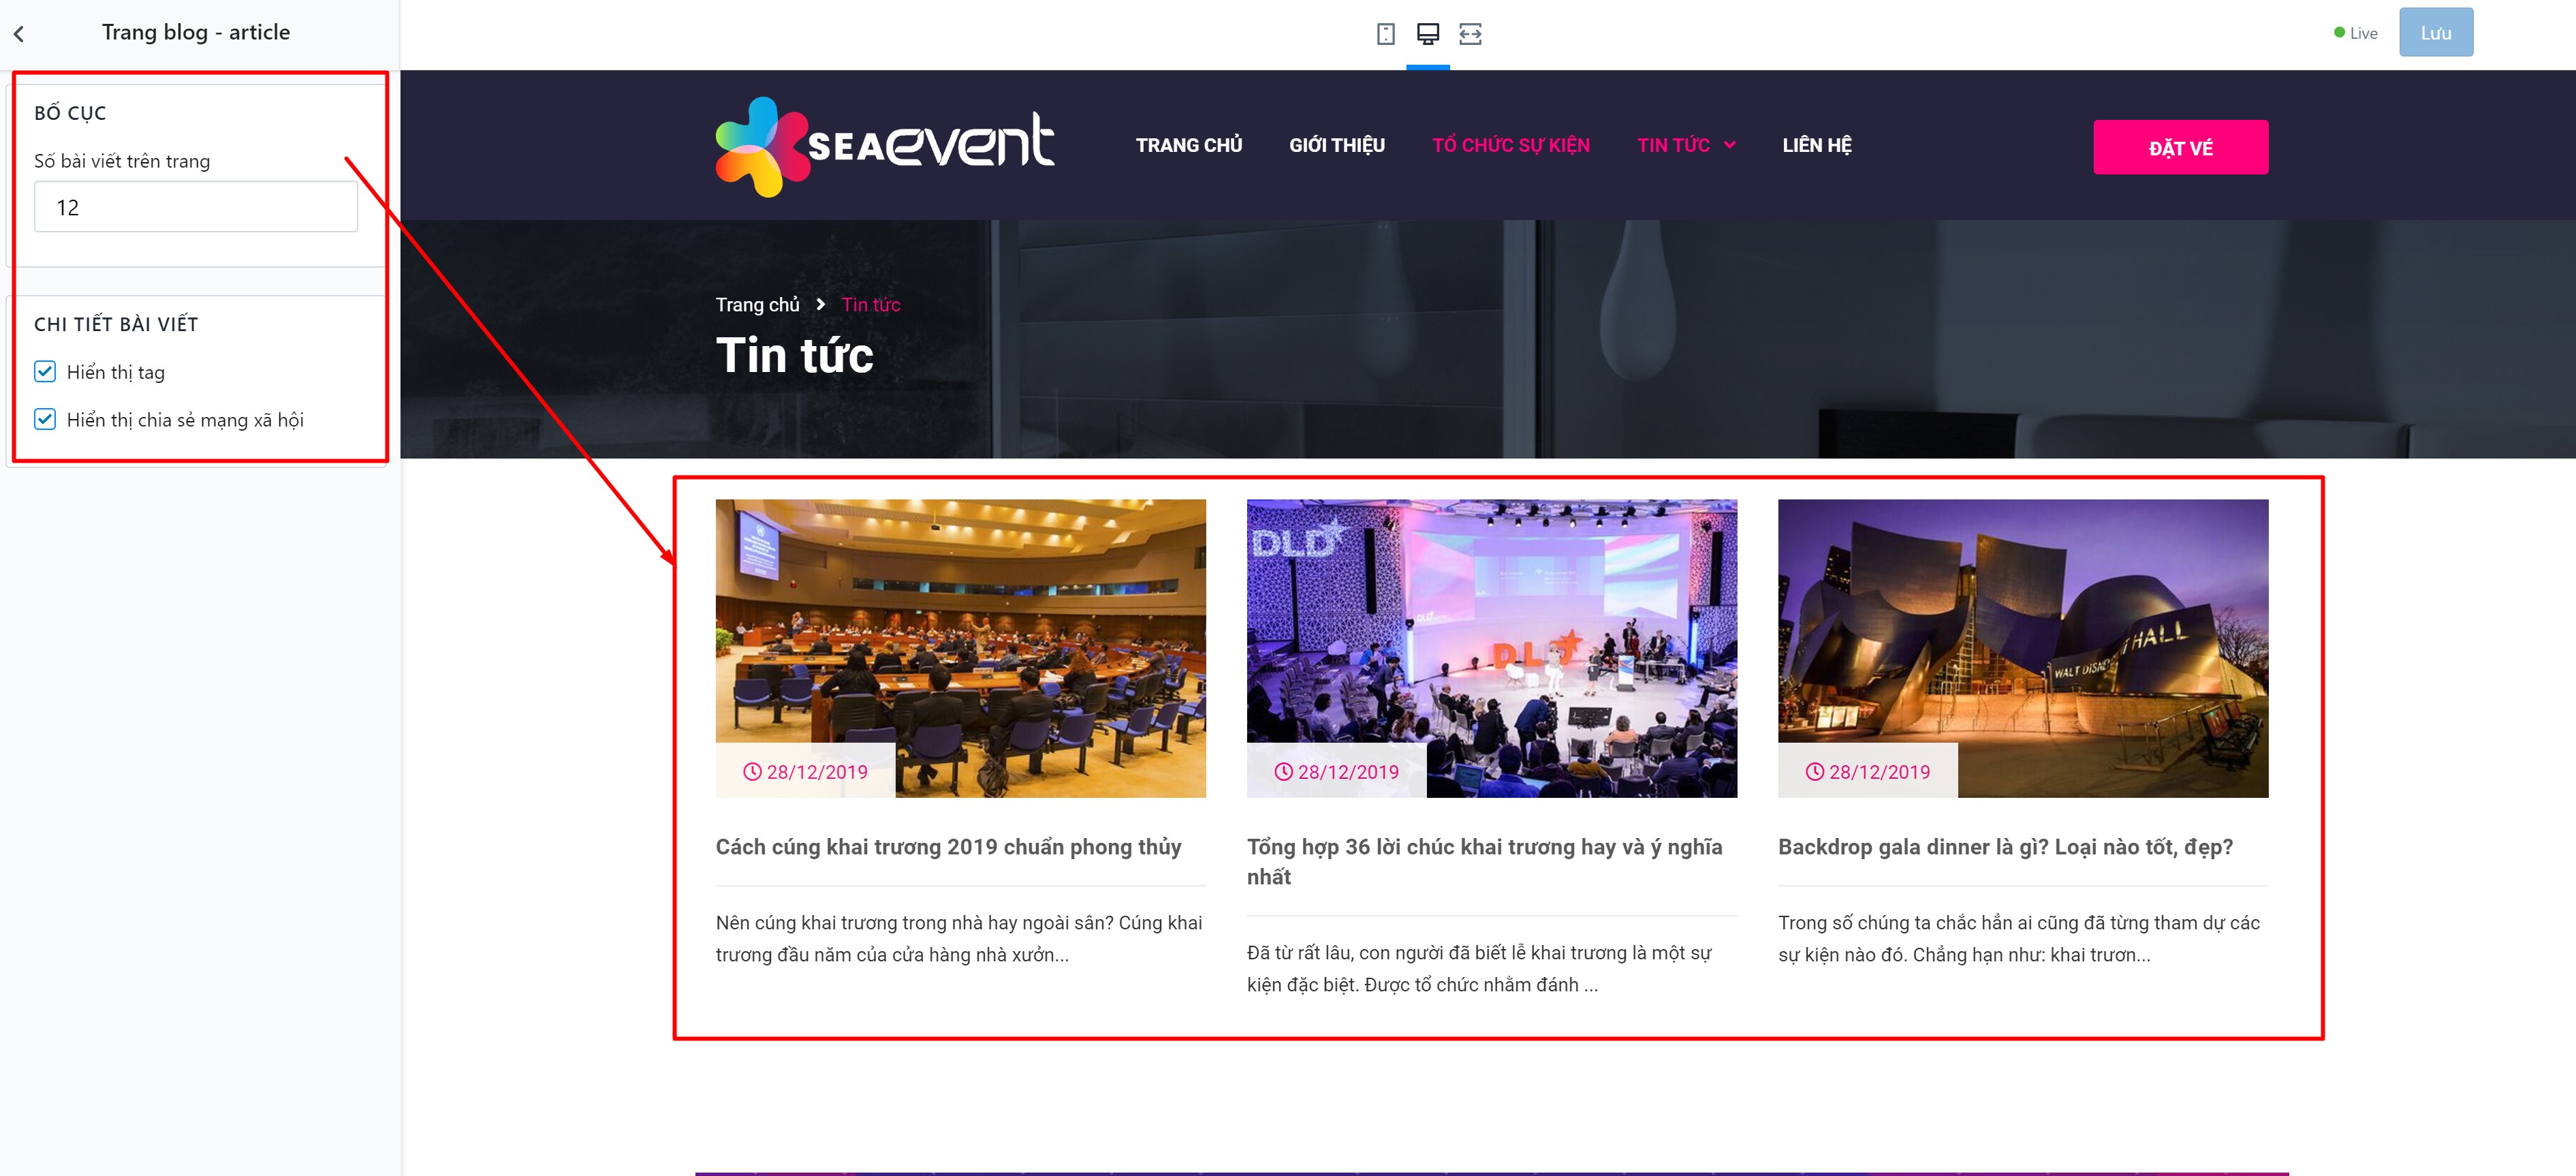Image resolution: width=2576 pixels, height=1176 pixels.
Task: Click the ĐẶT VÉ button
Action: tap(2180, 147)
